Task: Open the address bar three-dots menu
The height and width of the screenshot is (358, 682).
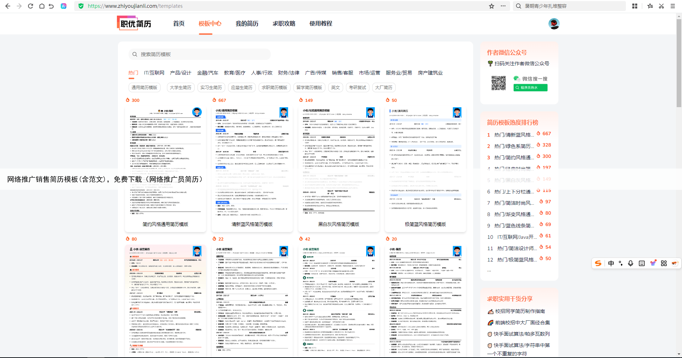Action: tap(503, 6)
